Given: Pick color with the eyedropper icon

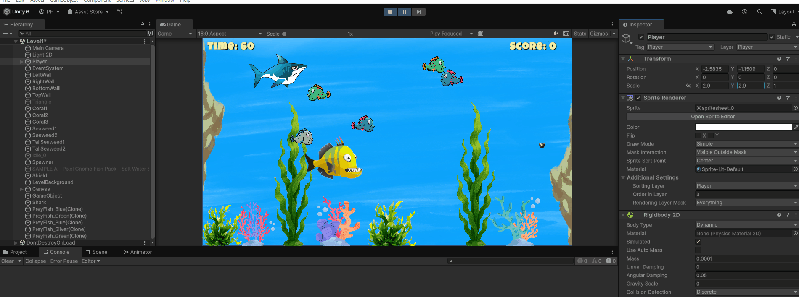Looking at the screenshot, I should pos(796,127).
